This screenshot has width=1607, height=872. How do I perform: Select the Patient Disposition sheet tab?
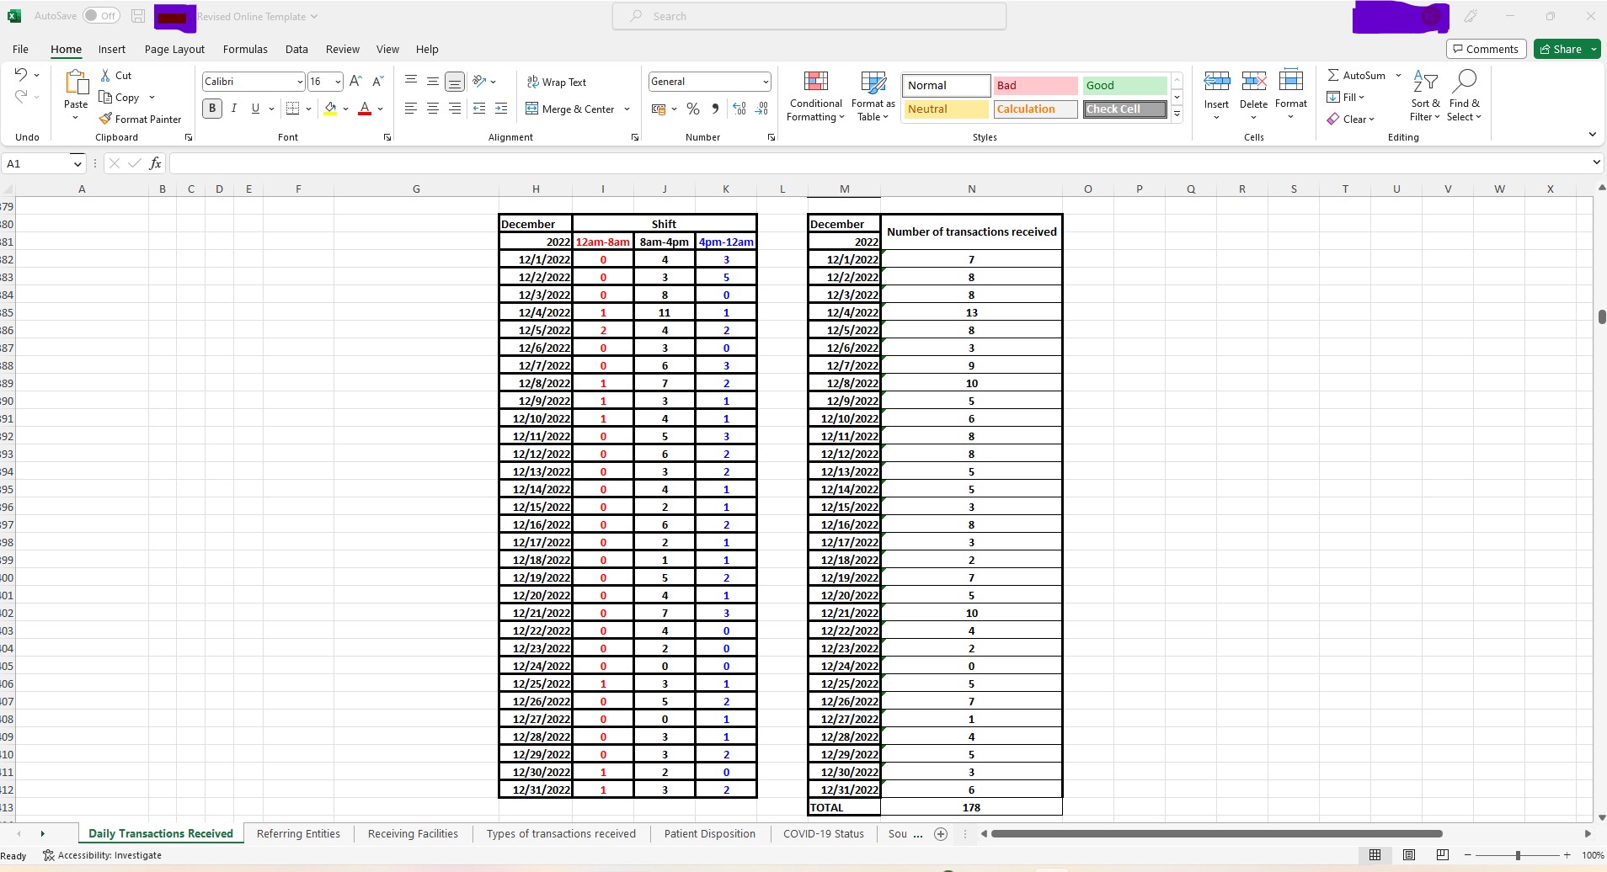click(x=709, y=834)
